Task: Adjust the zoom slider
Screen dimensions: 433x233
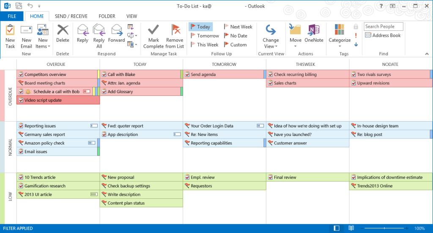Action: (x=384, y=228)
